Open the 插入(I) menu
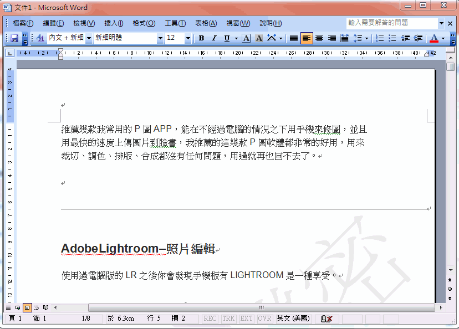 tap(114, 23)
